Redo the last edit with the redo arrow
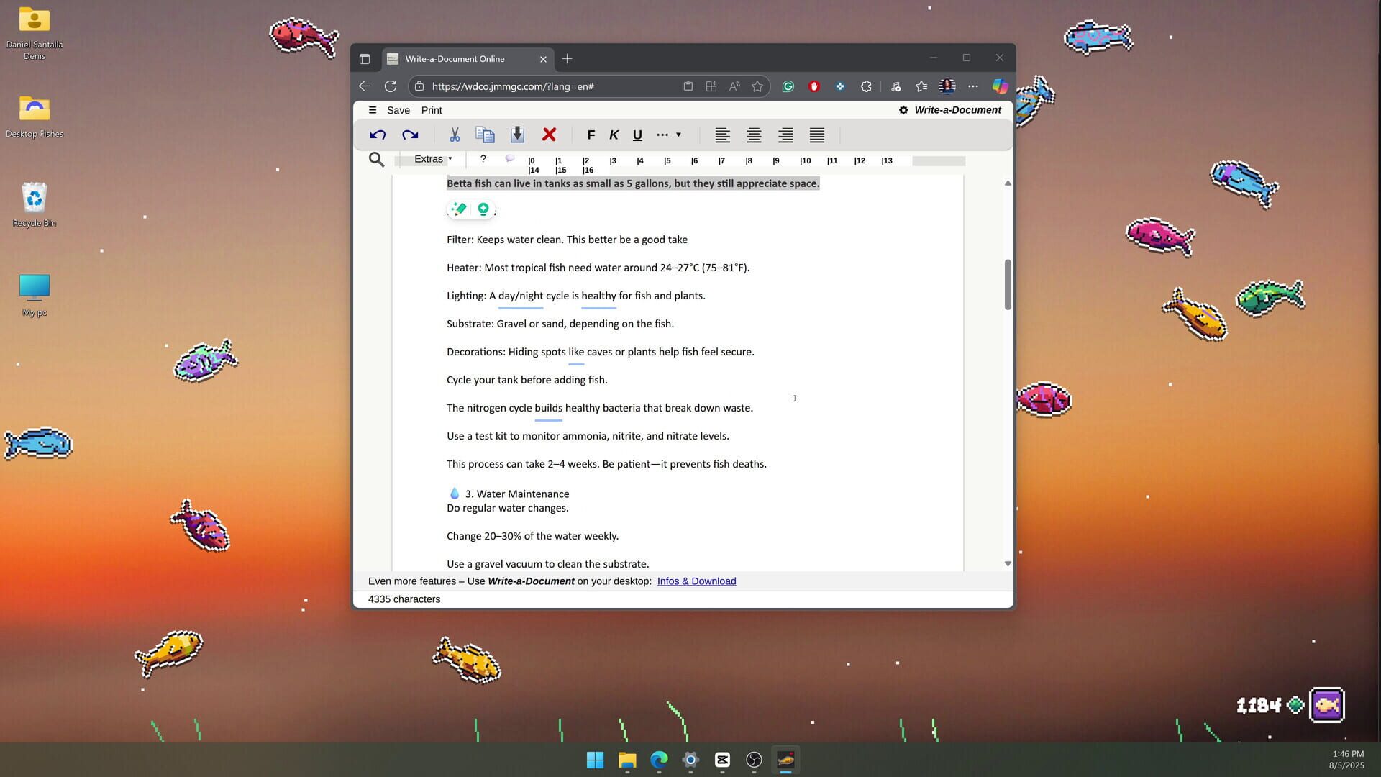 point(409,135)
